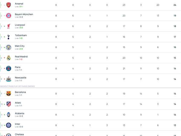Click the Man City club badge
The image size is (181, 136).
(x=8, y=47)
